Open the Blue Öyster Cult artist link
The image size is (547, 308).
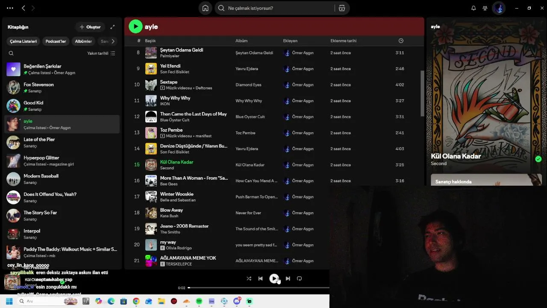coord(175,120)
